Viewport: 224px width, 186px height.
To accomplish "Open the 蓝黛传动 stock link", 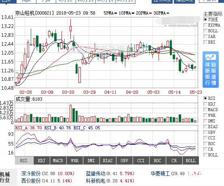I will (x=95, y=173).
